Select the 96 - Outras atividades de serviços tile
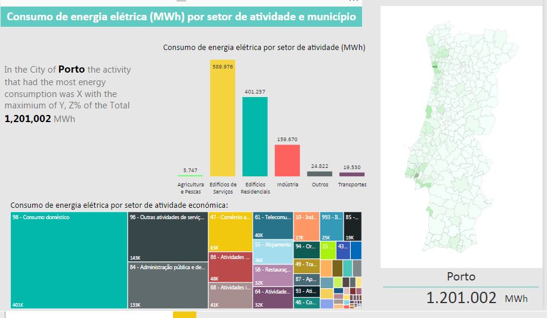This screenshot has width=547, height=318. pos(168,237)
